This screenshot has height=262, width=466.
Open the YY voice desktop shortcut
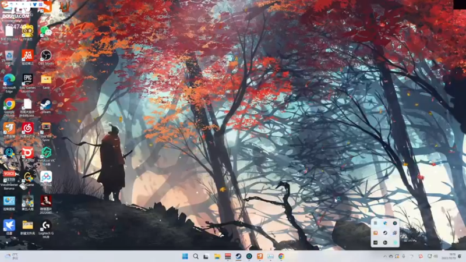[x=27, y=32]
